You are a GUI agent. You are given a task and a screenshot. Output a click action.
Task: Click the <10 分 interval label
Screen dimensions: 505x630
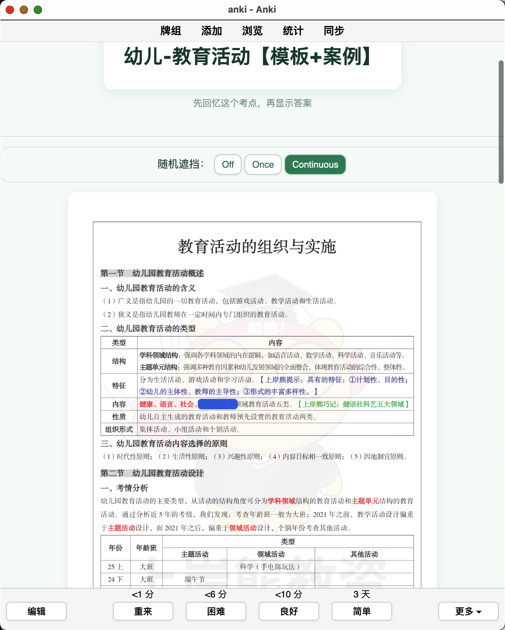pyautogui.click(x=289, y=594)
